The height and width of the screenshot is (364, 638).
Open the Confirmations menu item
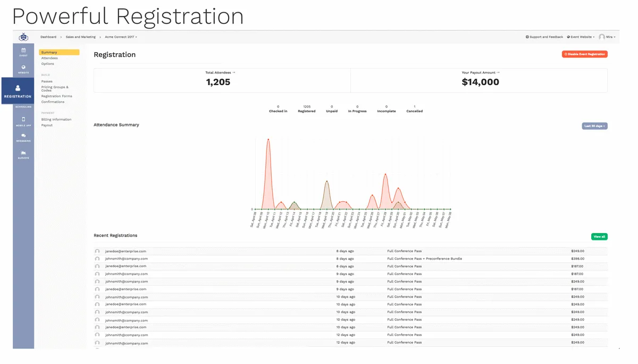click(53, 102)
